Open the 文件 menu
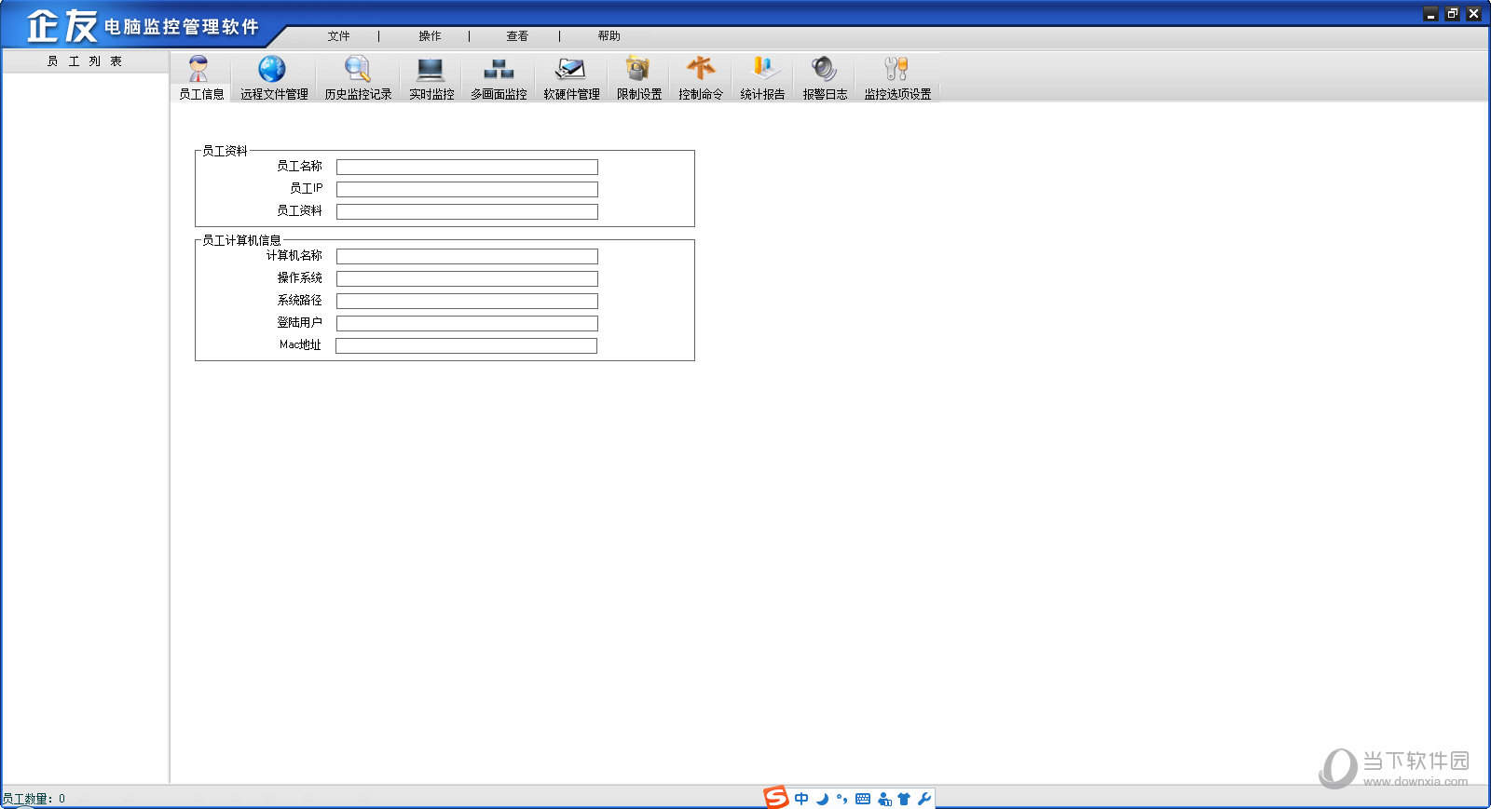 (x=338, y=36)
